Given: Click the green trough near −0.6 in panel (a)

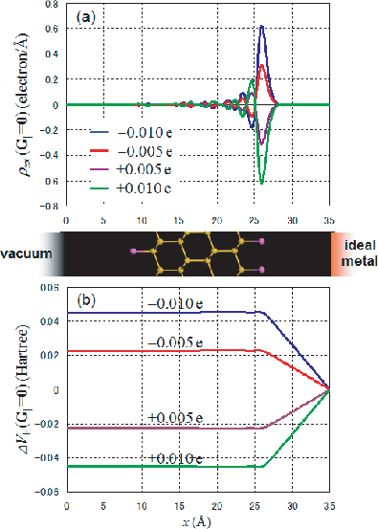Looking at the screenshot, I should 261,183.
